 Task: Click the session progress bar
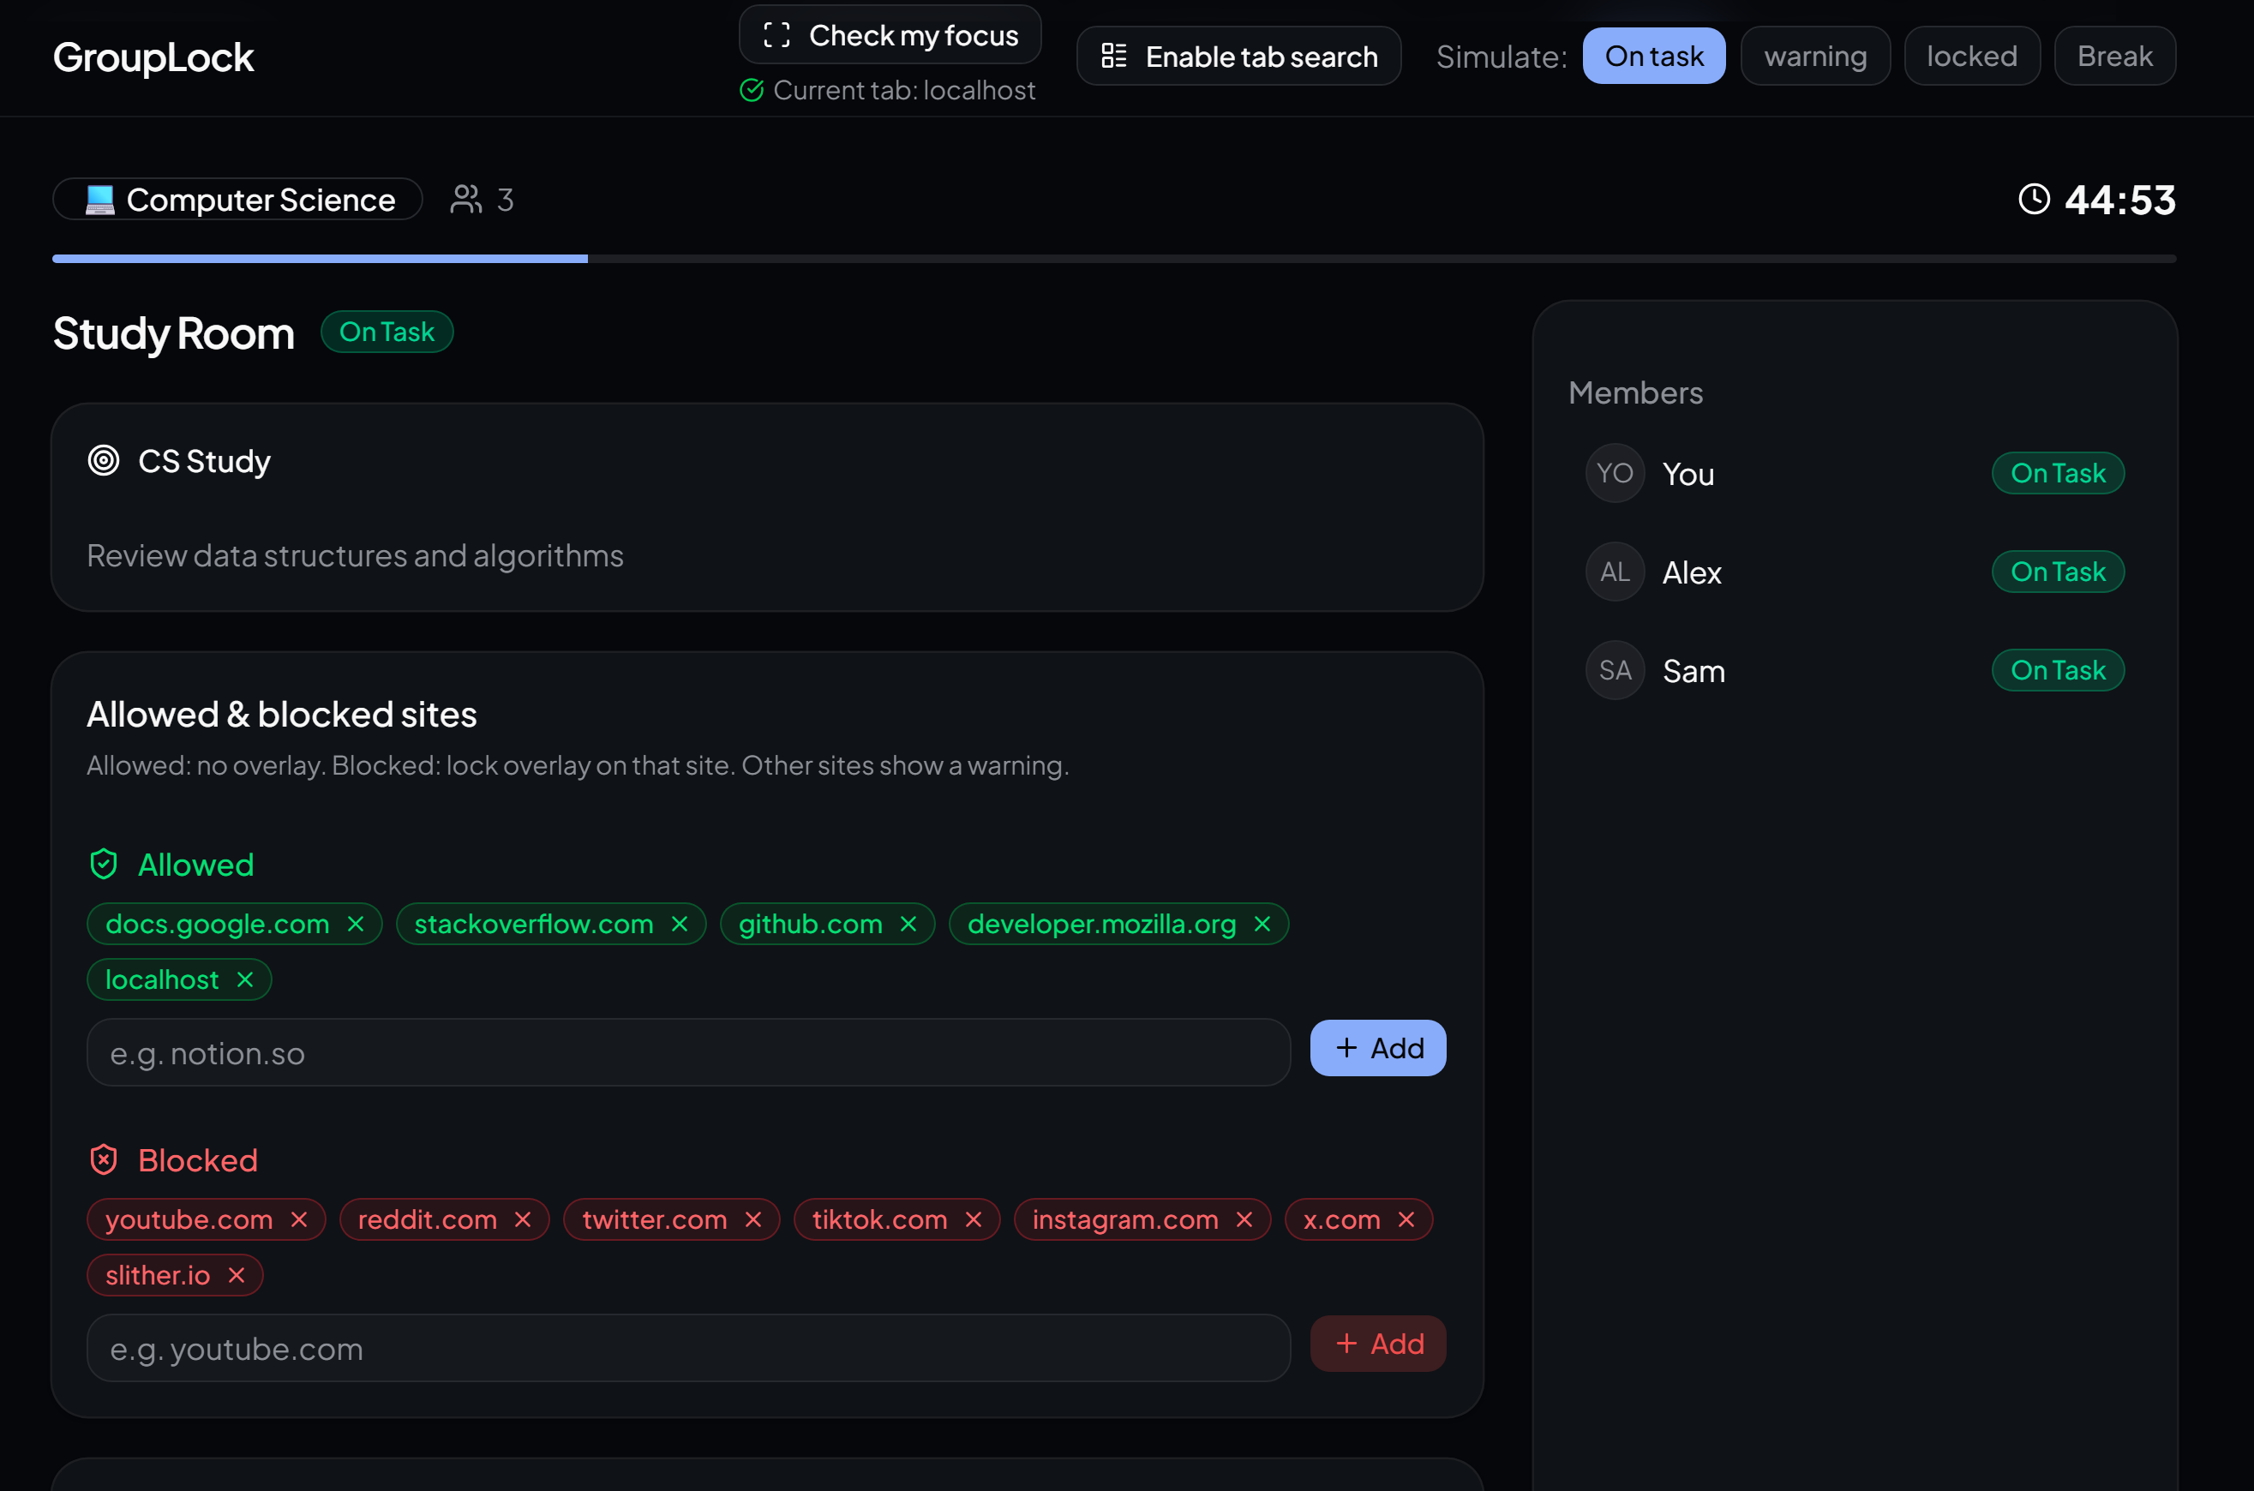tap(1112, 259)
